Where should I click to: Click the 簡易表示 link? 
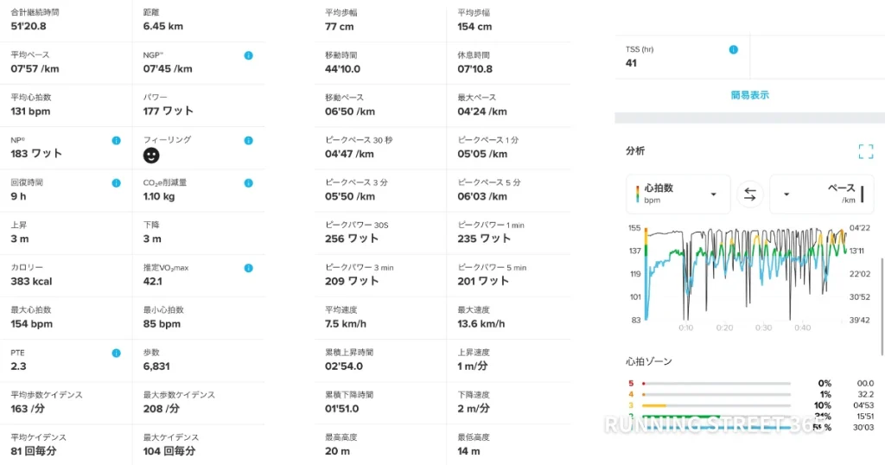749,95
